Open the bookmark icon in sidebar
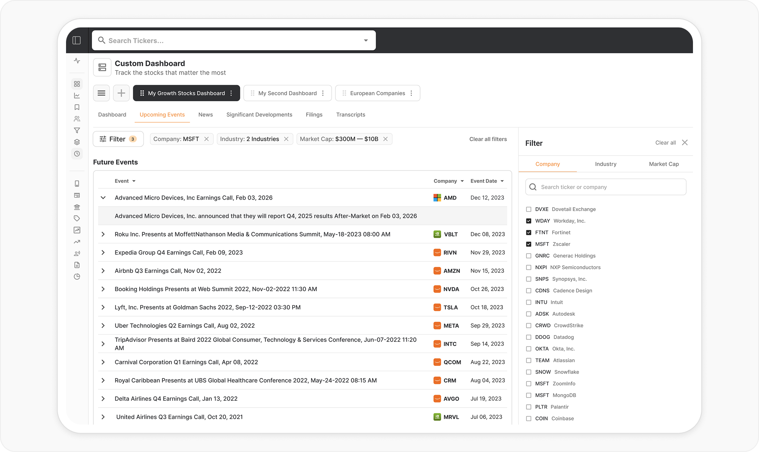The image size is (759, 452). point(77,107)
